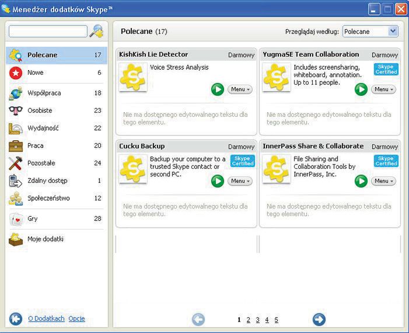Start KishKish Lie Detector with play button

pyautogui.click(x=218, y=89)
